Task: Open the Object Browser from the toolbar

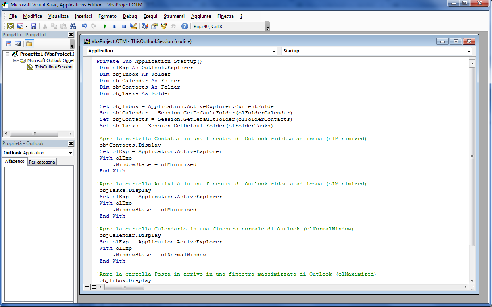Action: pyautogui.click(x=163, y=25)
